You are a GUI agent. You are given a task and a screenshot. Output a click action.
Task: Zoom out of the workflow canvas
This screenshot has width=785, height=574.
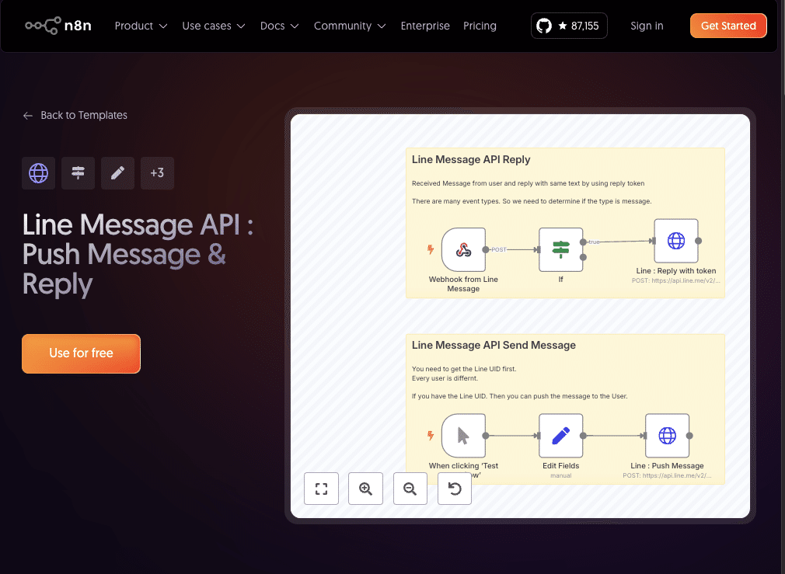pos(410,489)
